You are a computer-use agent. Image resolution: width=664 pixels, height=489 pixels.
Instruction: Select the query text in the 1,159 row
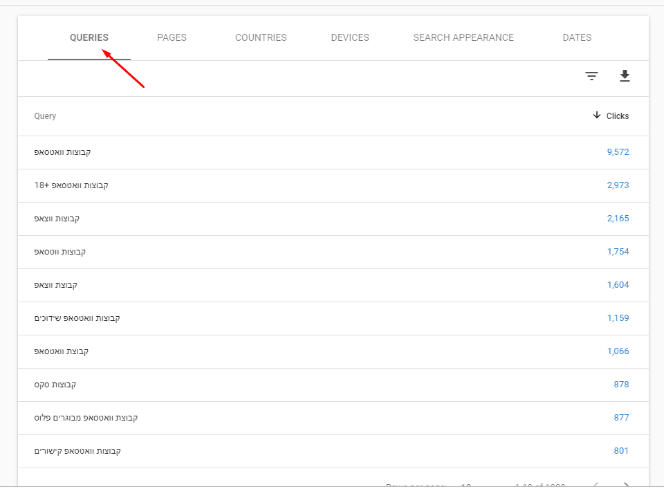(x=77, y=318)
